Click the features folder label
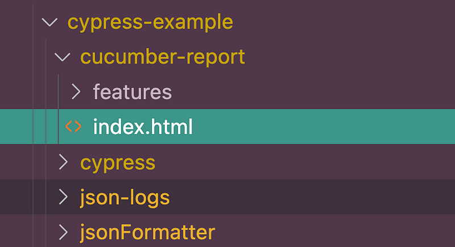455x247 pixels. pyautogui.click(x=132, y=91)
